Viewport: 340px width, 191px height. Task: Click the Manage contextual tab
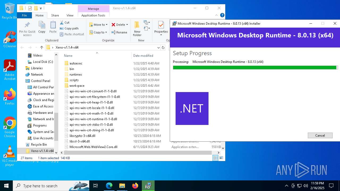point(93,9)
